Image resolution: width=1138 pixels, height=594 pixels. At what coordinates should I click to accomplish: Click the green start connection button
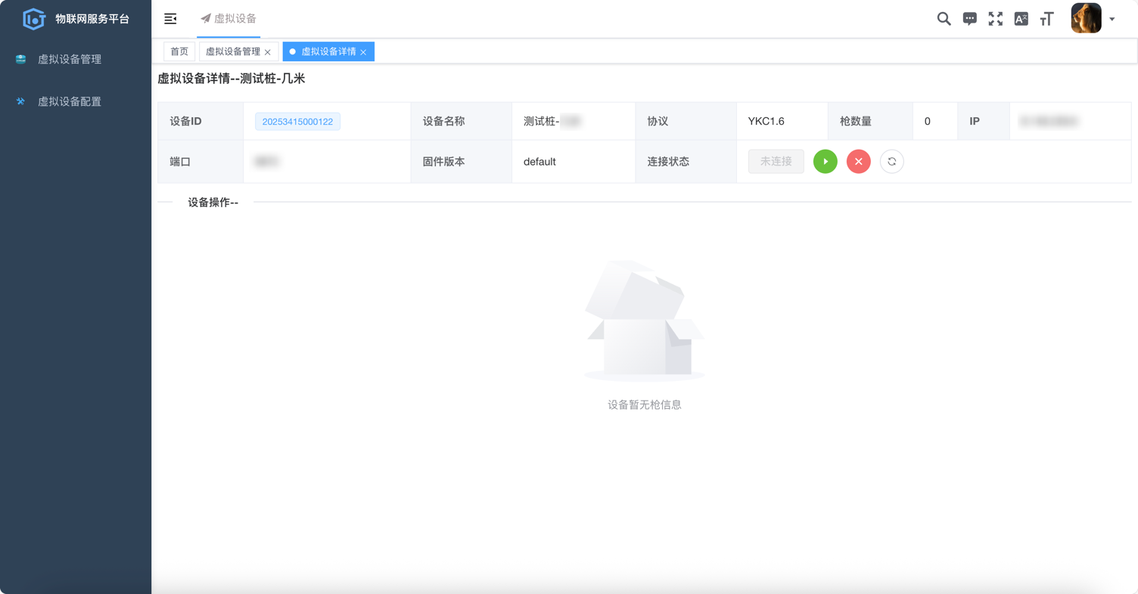[x=825, y=162]
